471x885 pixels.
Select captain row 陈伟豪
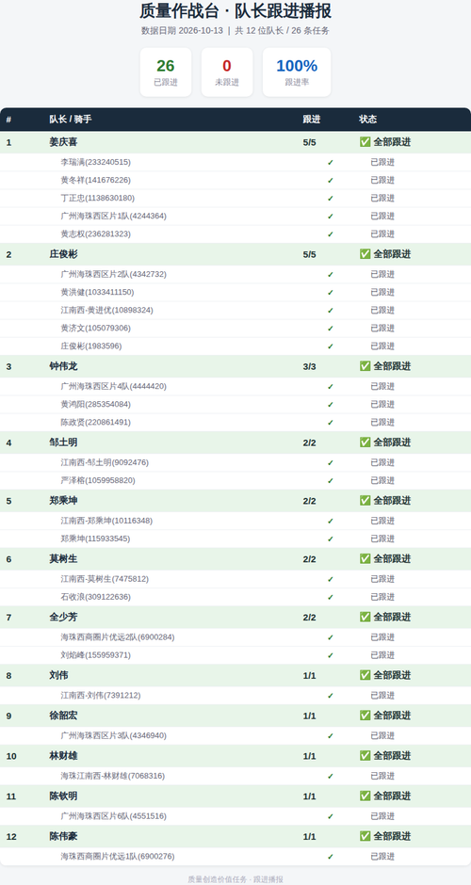coord(235,836)
